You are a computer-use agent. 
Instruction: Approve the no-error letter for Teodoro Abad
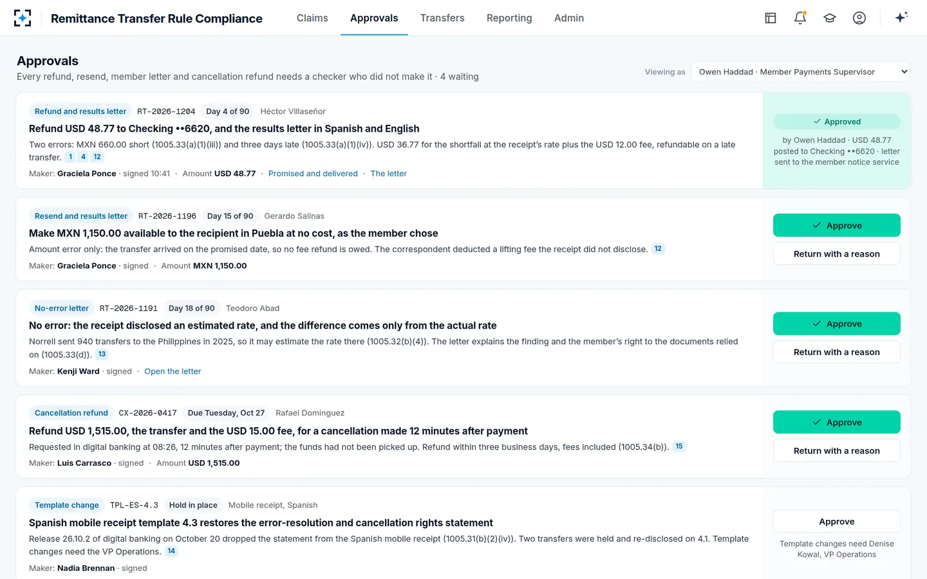(x=837, y=324)
